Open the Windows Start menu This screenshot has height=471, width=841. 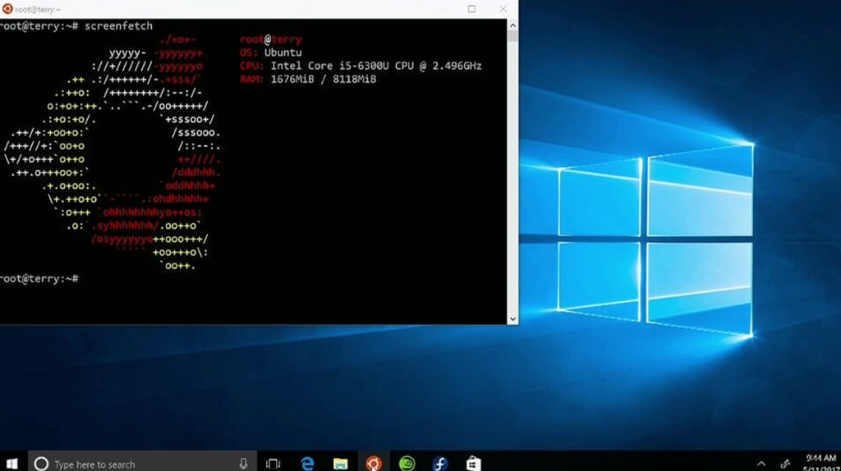pos(13,464)
